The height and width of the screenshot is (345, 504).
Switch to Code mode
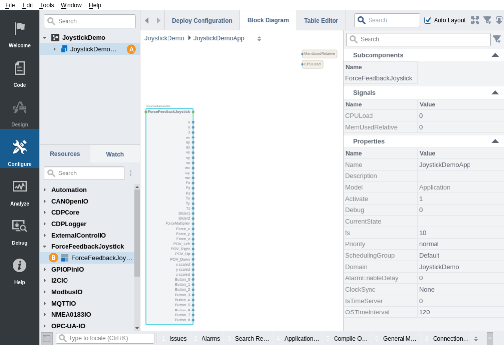click(x=20, y=73)
